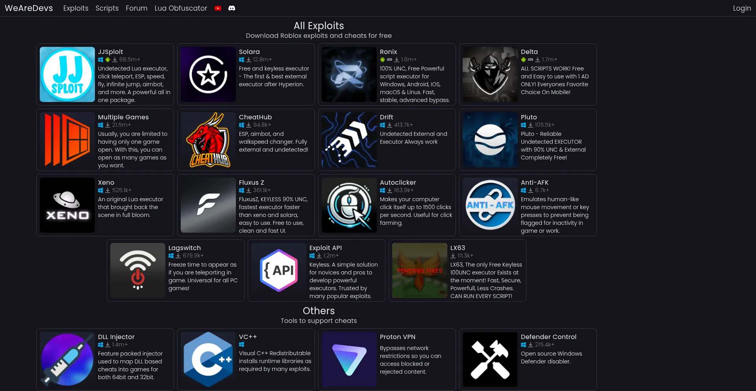Open the Defender Control title
The width and height of the screenshot is (756, 391).
tap(548, 337)
